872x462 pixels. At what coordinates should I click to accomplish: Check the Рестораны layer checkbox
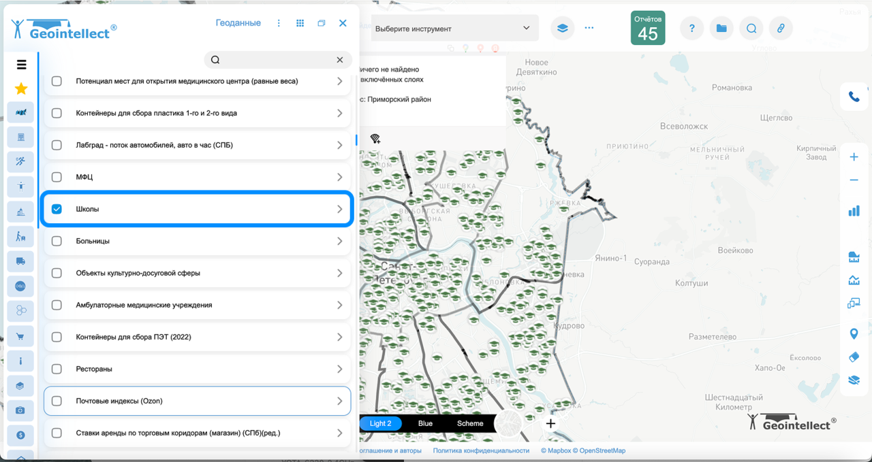point(57,369)
